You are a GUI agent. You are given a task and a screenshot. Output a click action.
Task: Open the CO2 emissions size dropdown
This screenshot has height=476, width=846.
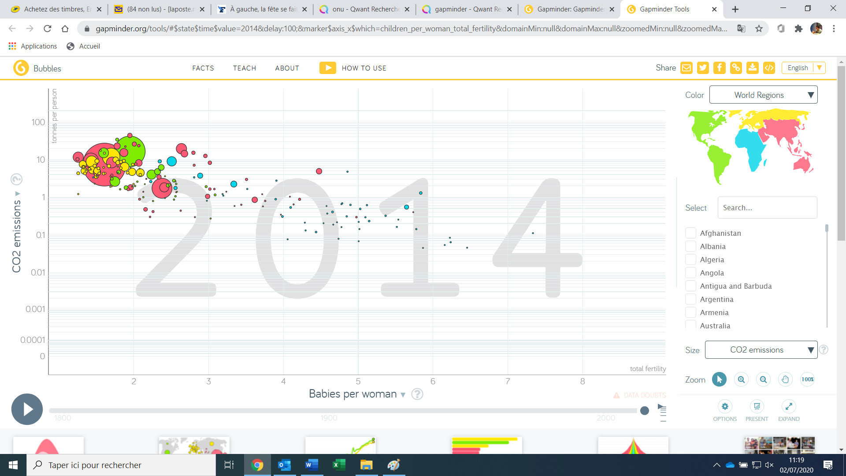pos(761,350)
